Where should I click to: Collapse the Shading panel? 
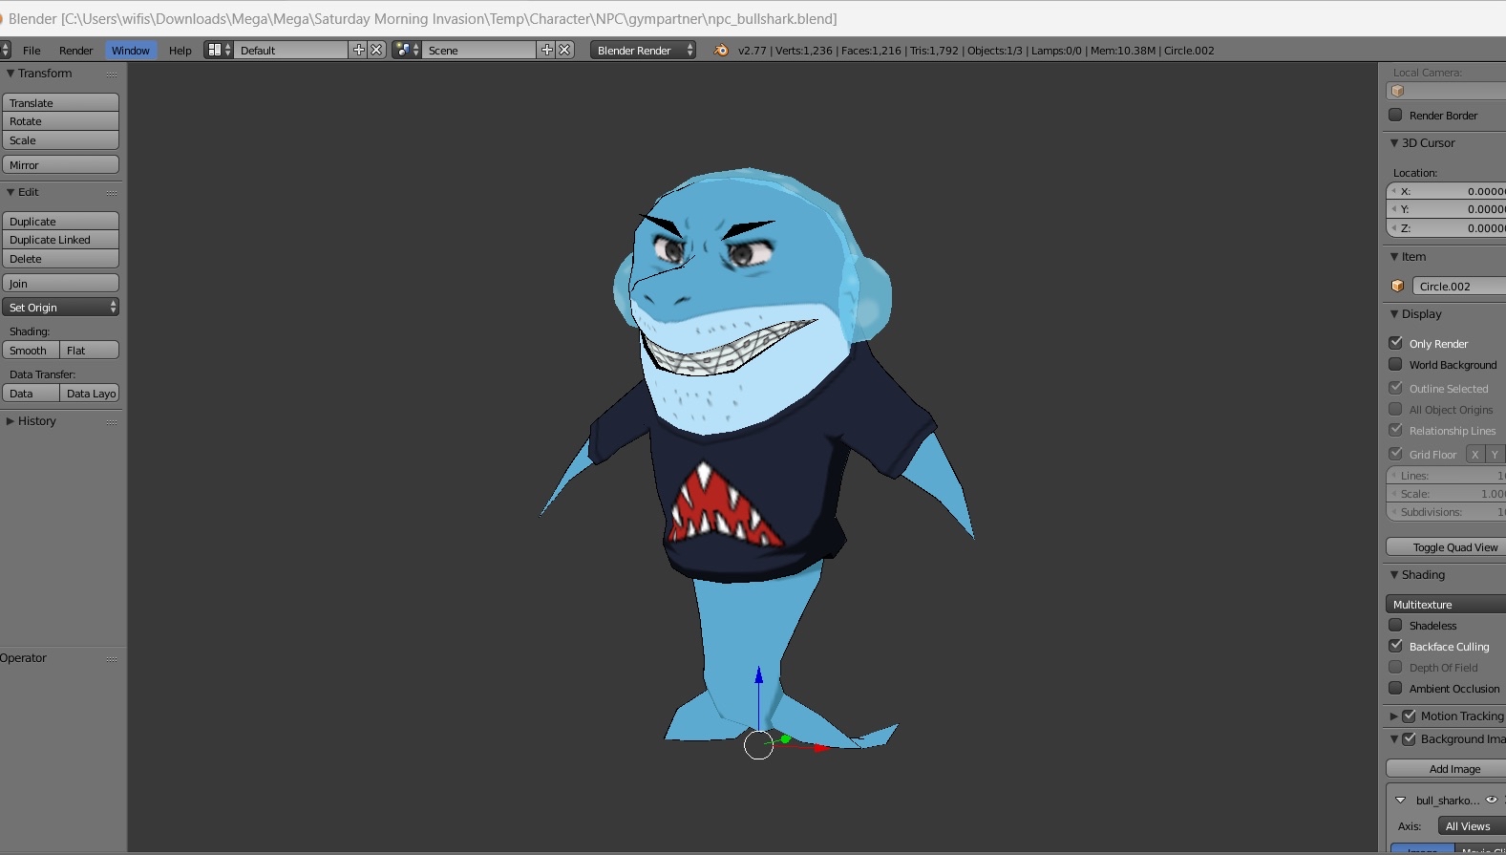click(1394, 574)
